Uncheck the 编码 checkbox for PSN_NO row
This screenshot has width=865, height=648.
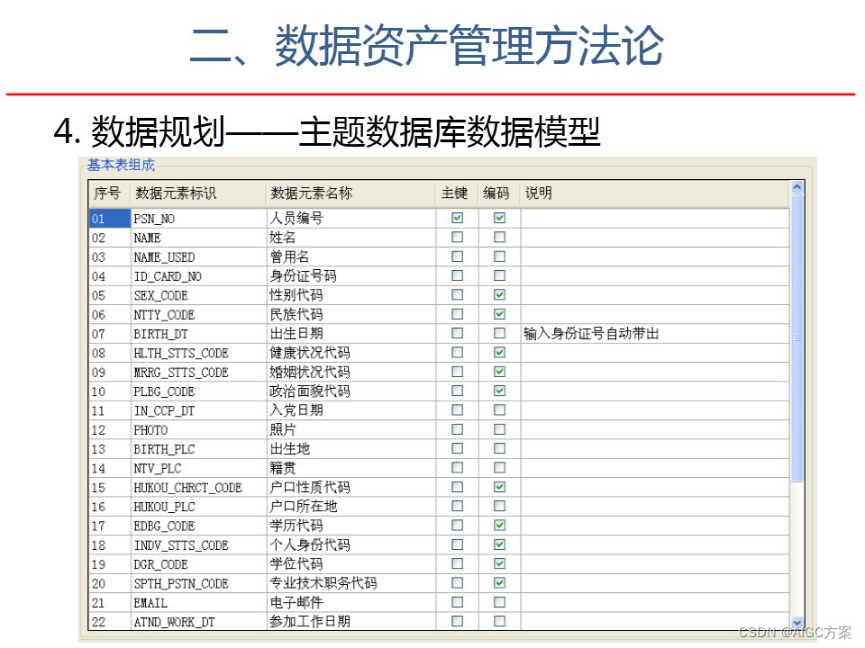[499, 218]
